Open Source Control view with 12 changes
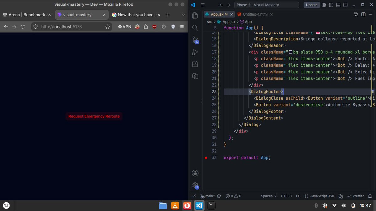The image size is (376, 211). 195,40
